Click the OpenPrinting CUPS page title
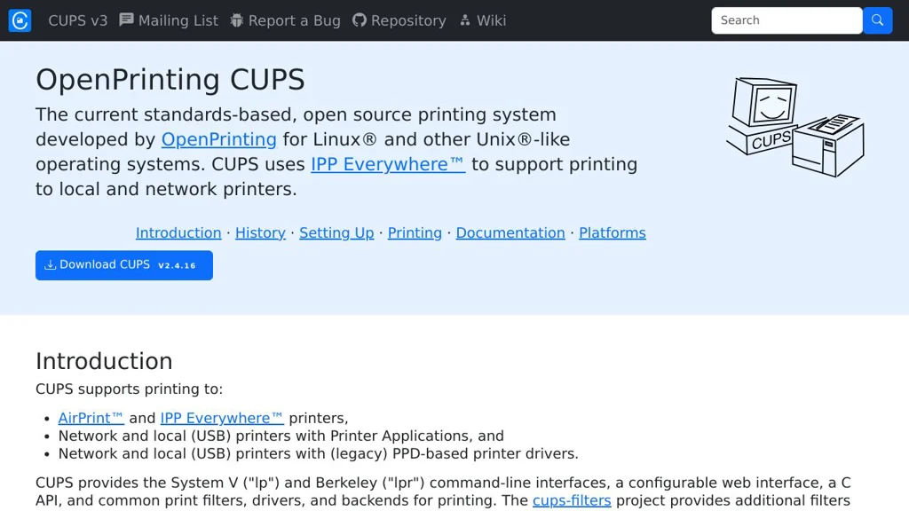Viewport: 909px width, 511px height. pyautogui.click(x=170, y=80)
